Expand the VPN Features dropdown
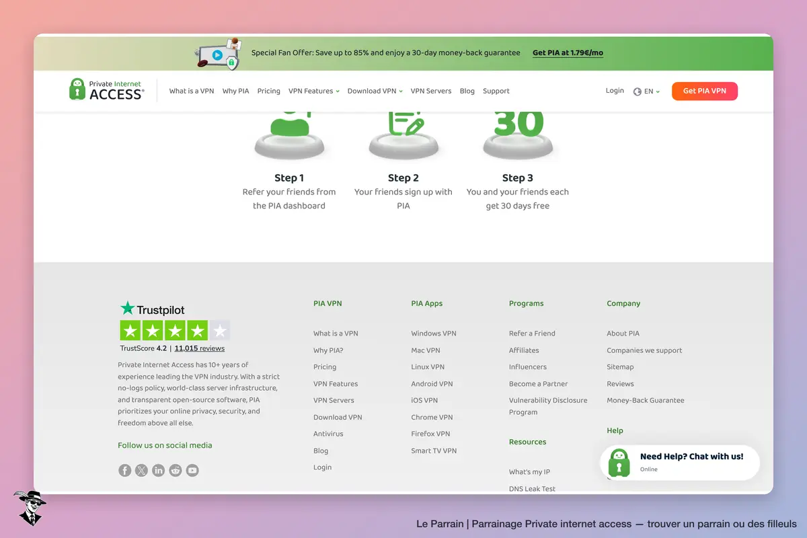Viewport: 807px width, 538px height. coord(314,91)
